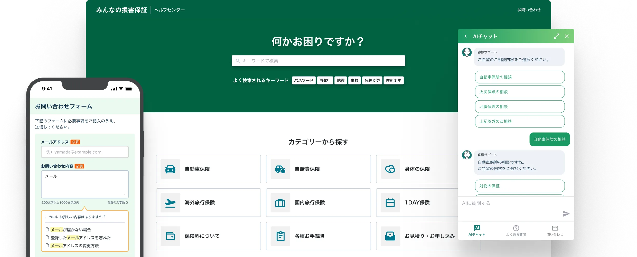
Task: Switch to the よくある質問 tab
Action: [x=516, y=231]
